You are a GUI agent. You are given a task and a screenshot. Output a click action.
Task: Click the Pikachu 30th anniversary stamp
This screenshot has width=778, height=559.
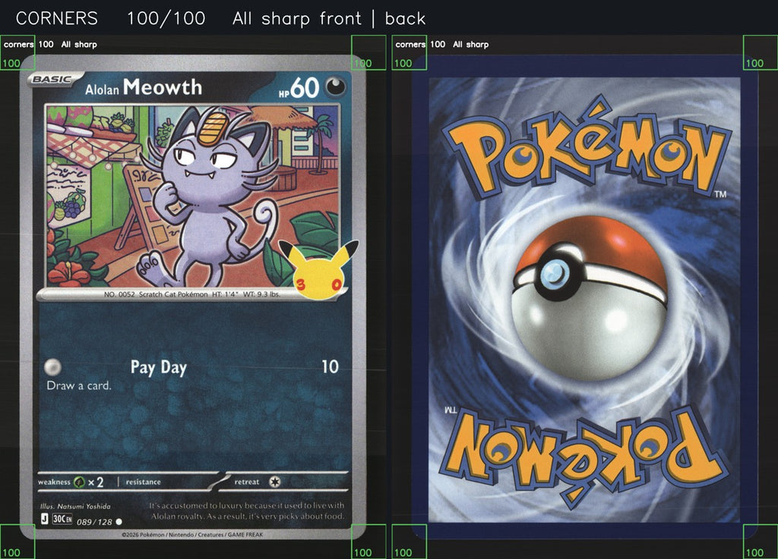(318, 269)
